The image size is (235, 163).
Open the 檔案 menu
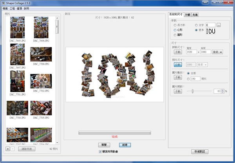(x=5, y=8)
